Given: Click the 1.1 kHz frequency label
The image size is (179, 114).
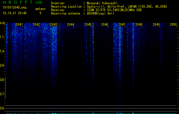Looking at the screenshot, I should [2, 37].
